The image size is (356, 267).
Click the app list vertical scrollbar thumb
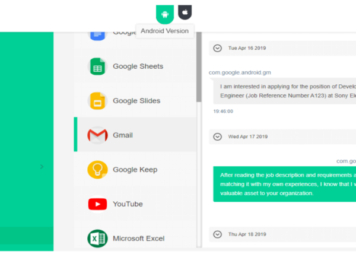(199, 67)
